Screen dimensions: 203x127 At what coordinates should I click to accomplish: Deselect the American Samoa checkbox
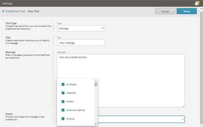coord(63,110)
